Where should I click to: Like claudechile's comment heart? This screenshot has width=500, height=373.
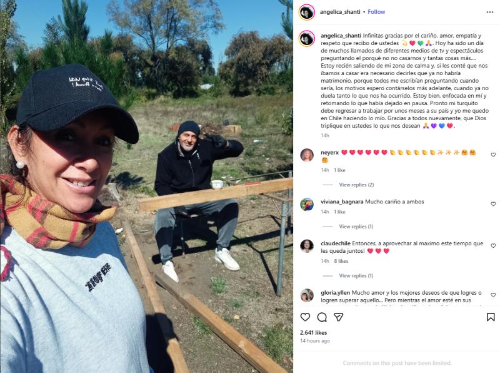coord(493,245)
